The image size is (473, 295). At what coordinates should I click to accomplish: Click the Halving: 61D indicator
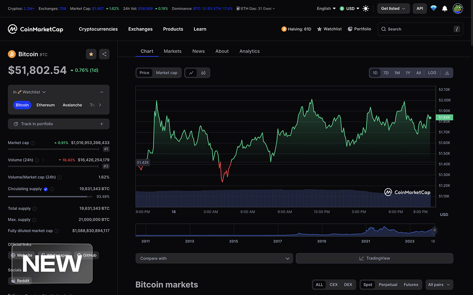click(x=296, y=29)
